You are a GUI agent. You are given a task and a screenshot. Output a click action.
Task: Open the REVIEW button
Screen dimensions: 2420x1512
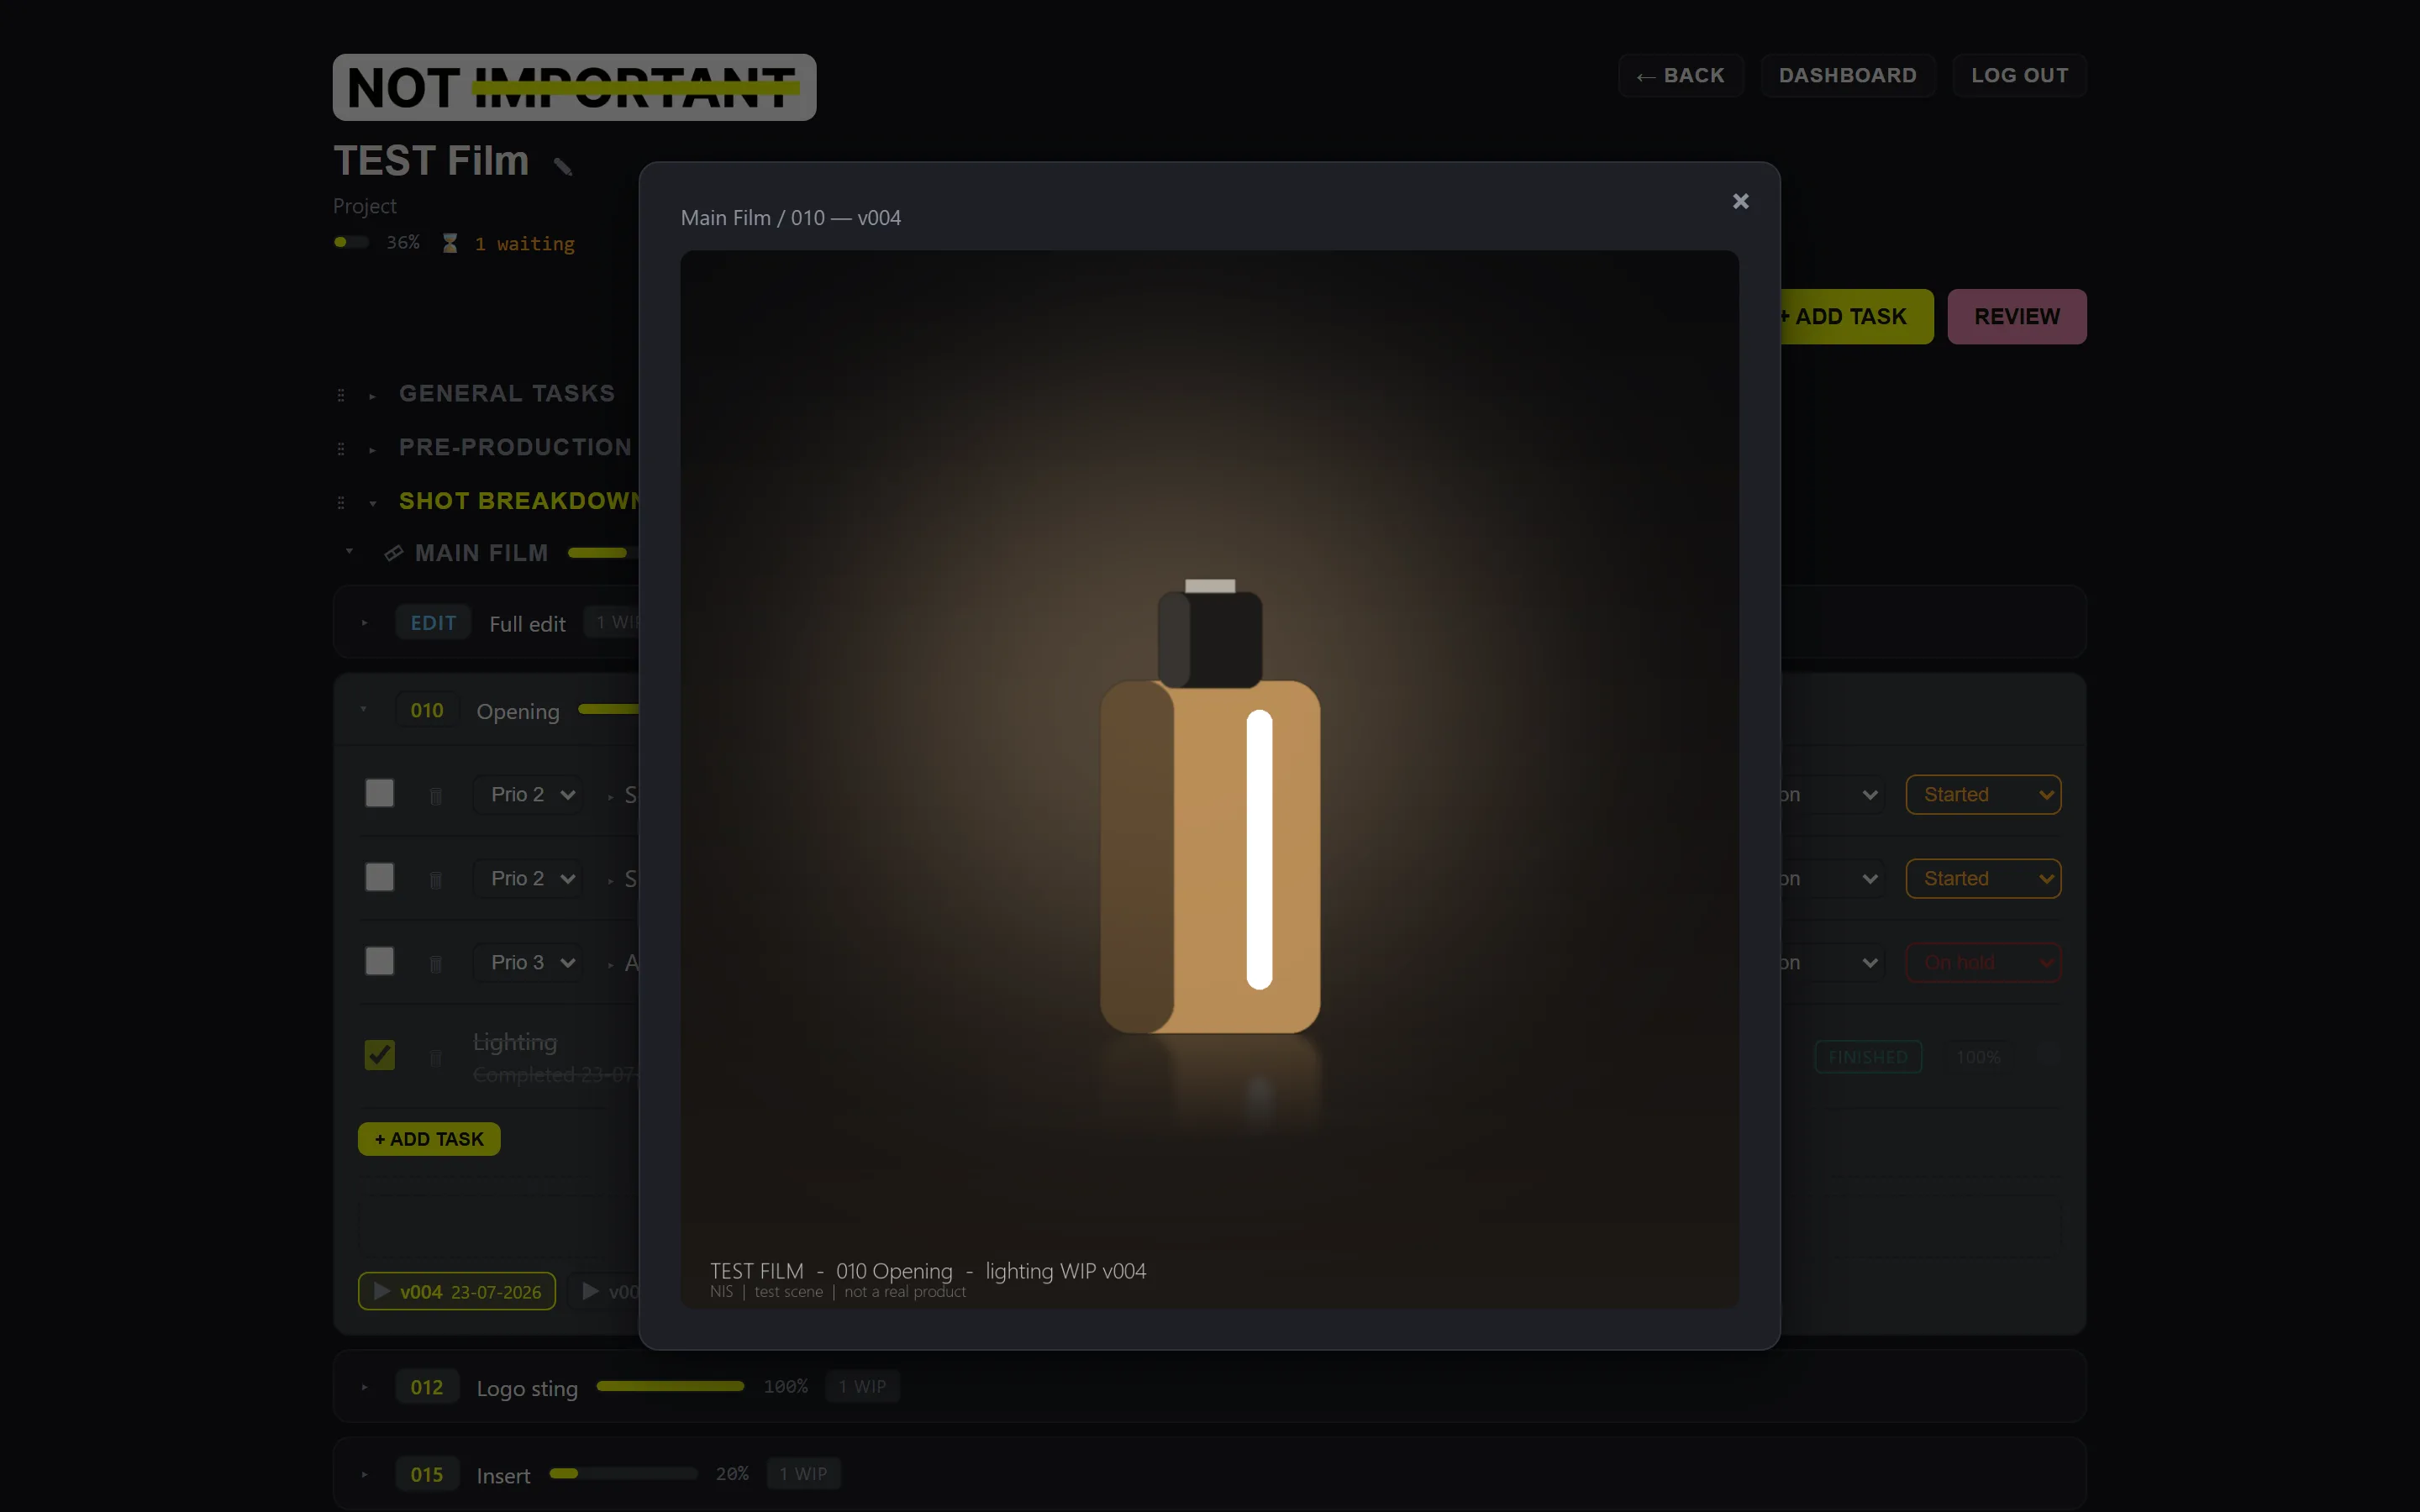(x=2016, y=317)
